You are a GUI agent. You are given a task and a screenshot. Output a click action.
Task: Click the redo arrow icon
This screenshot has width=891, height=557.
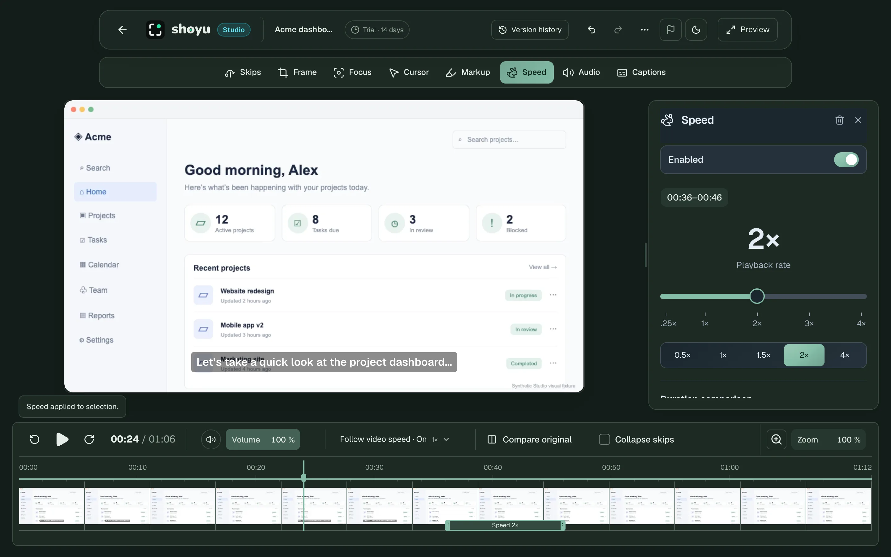click(x=618, y=29)
